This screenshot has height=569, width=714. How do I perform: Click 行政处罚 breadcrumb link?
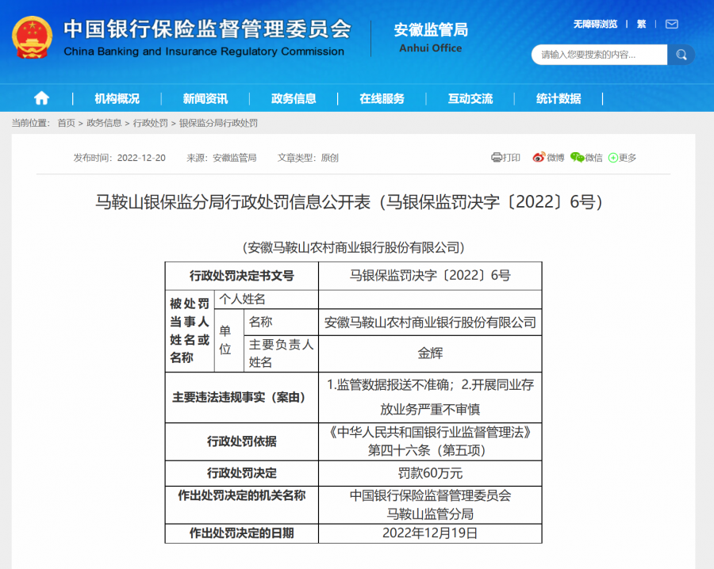pos(150,124)
